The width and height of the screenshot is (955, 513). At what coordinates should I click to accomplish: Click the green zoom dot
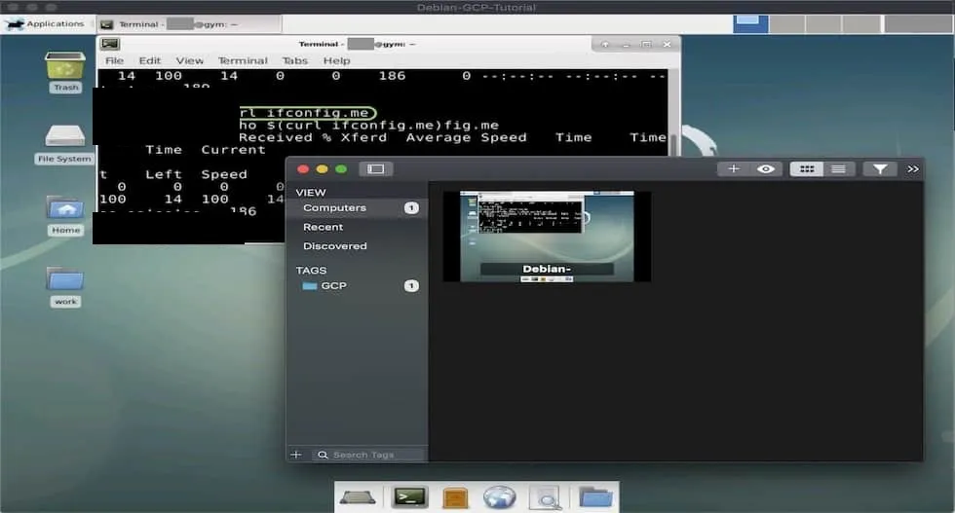pos(341,168)
